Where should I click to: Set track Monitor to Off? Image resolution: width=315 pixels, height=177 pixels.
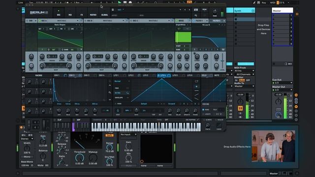[248, 80]
